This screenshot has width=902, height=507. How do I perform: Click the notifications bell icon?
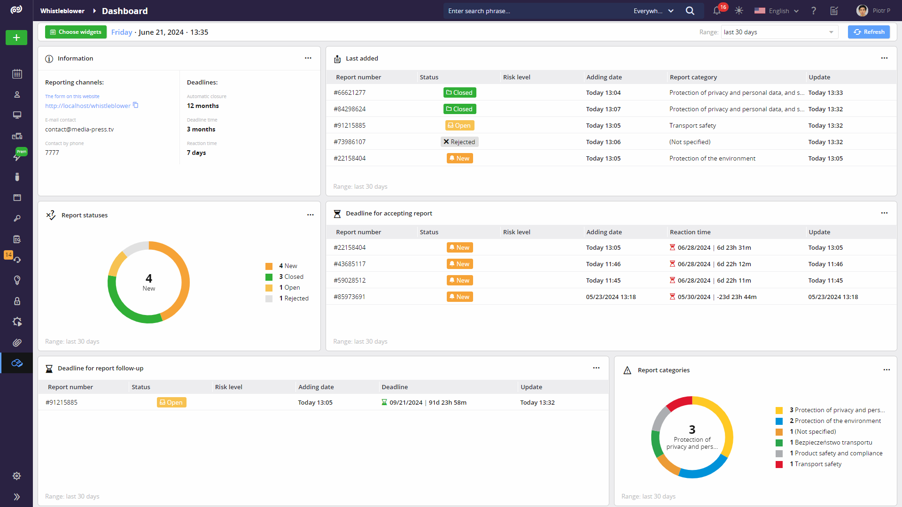[717, 11]
